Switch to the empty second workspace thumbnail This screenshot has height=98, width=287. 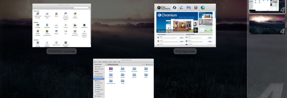tap(267, 24)
